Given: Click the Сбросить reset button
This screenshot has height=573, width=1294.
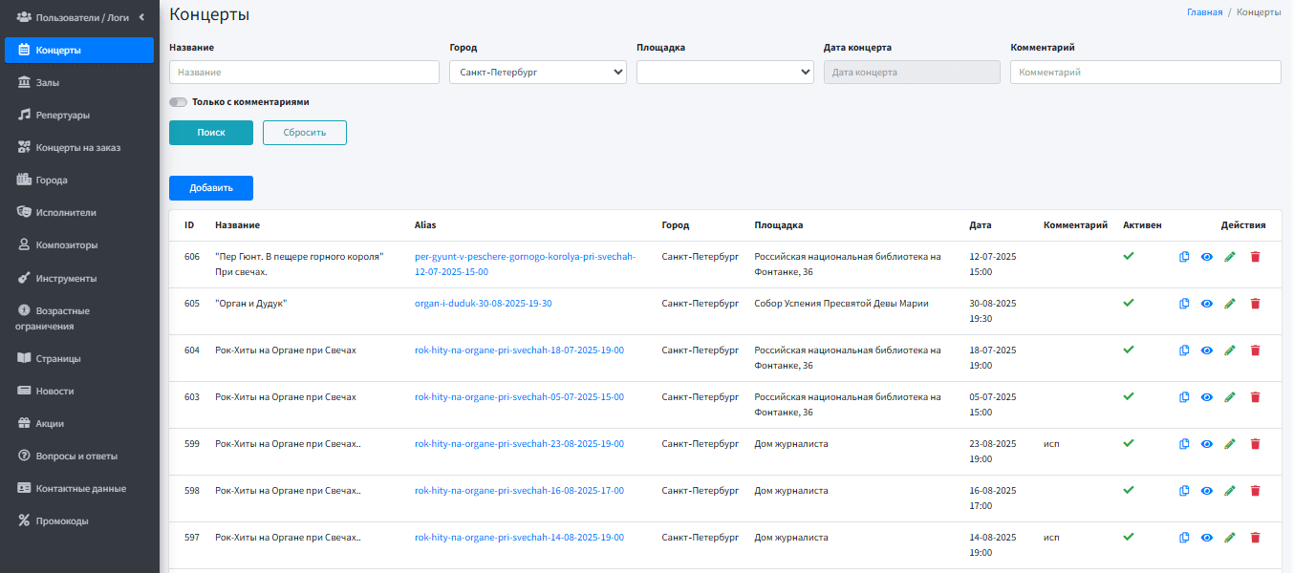Looking at the screenshot, I should pyautogui.click(x=305, y=133).
